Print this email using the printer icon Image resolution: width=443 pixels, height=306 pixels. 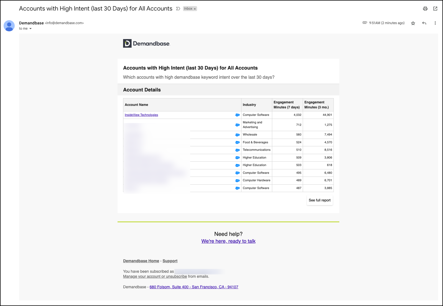425,9
